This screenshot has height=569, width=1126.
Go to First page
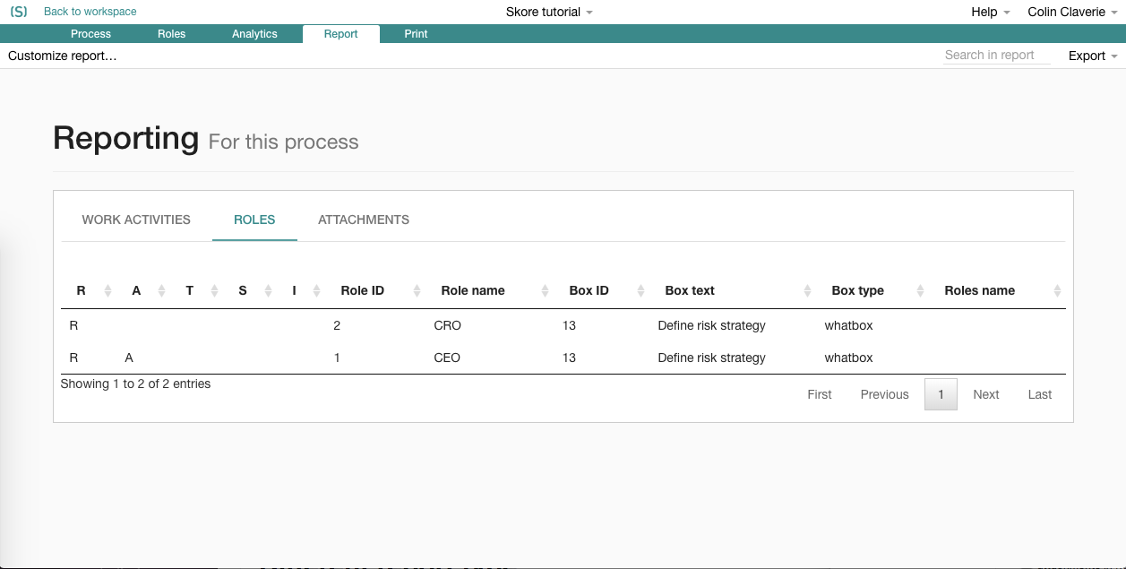[x=820, y=394]
